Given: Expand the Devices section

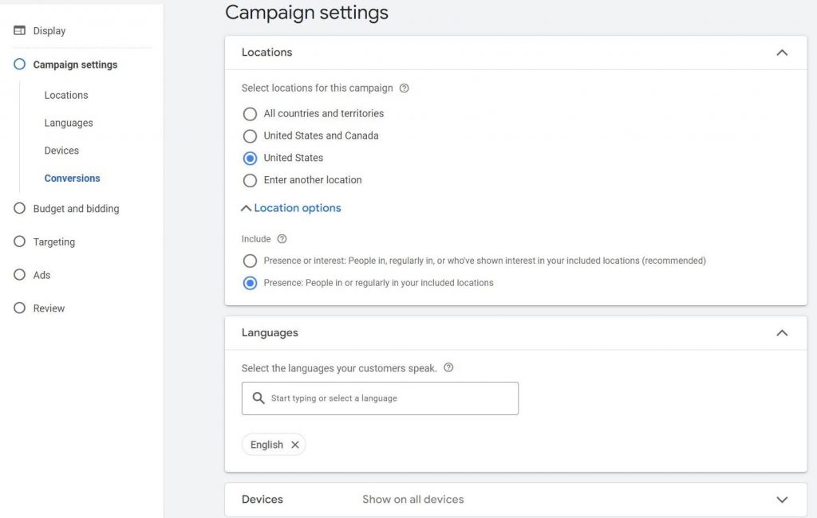Looking at the screenshot, I should (782, 500).
